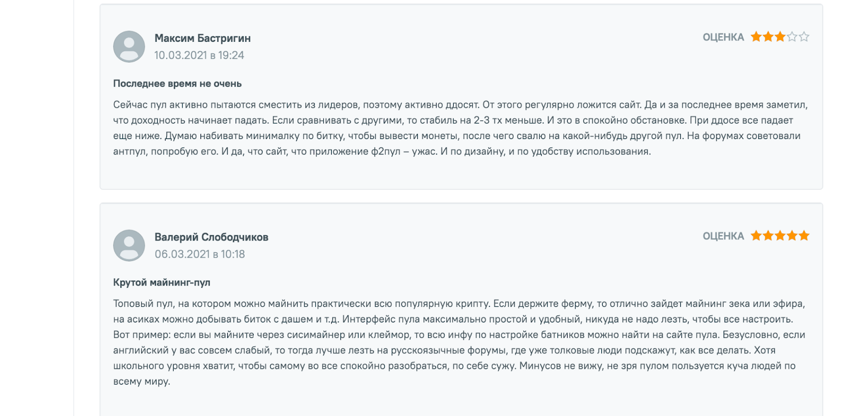Click the date 10.03.2021 в 19:24
This screenshot has height=416, width=855.
pos(199,55)
